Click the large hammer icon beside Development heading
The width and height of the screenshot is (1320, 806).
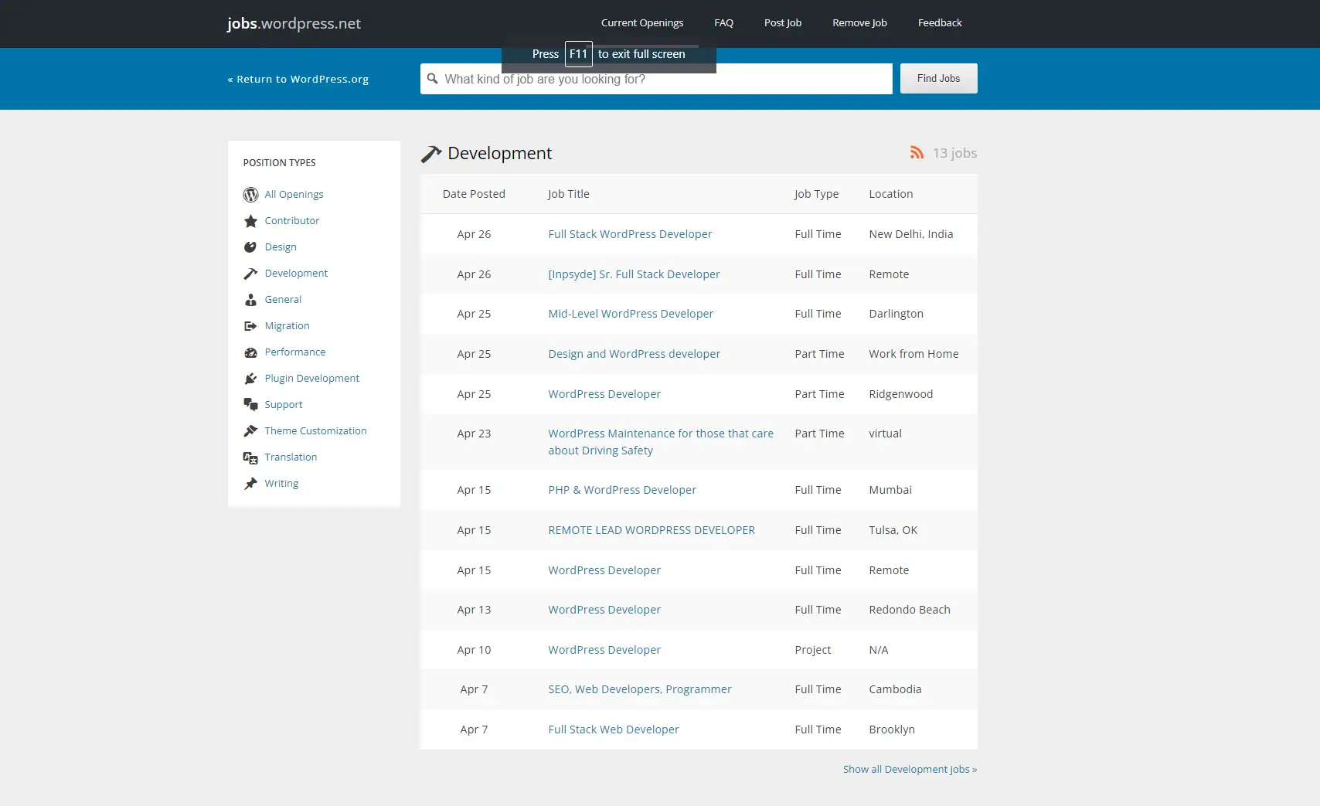(x=431, y=154)
